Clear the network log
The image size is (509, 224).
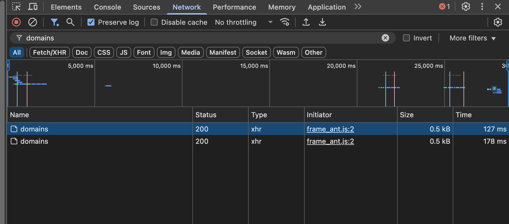32,22
